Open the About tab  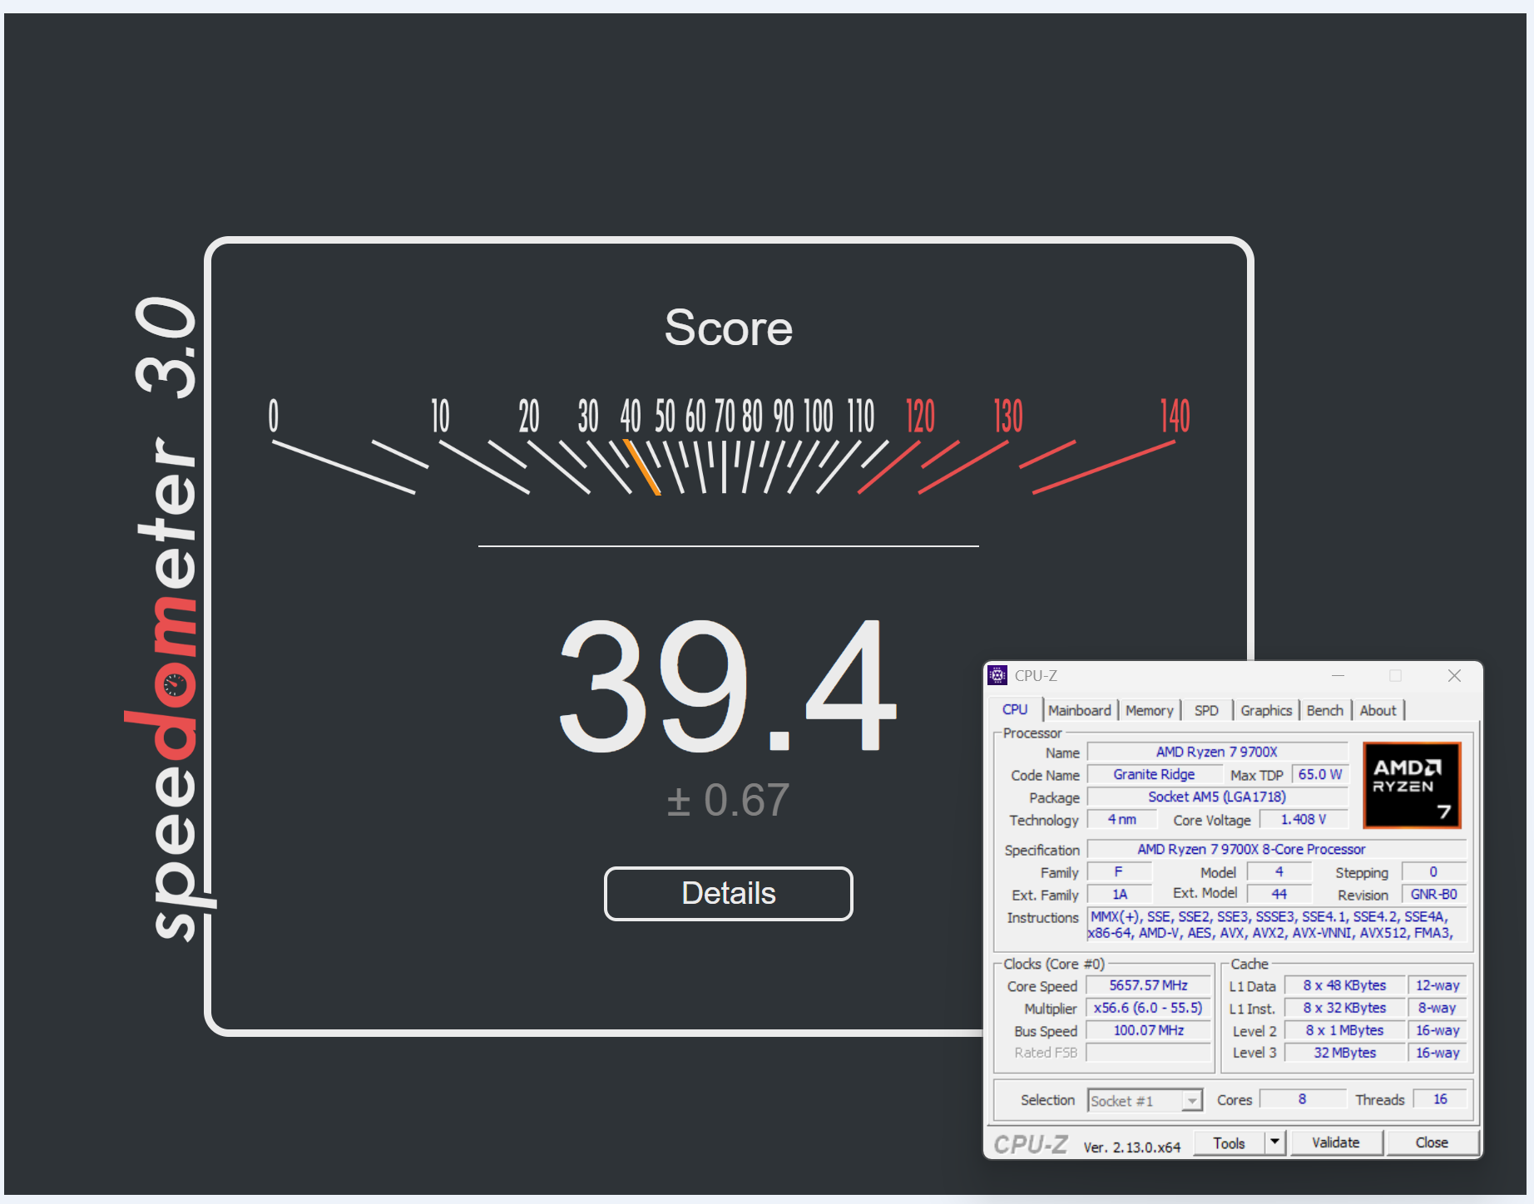point(1378,710)
